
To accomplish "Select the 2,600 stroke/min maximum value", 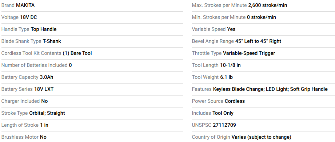I will click(267, 5).
